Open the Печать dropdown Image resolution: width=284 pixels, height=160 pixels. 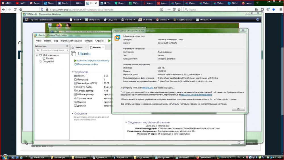[x=128, y=20]
